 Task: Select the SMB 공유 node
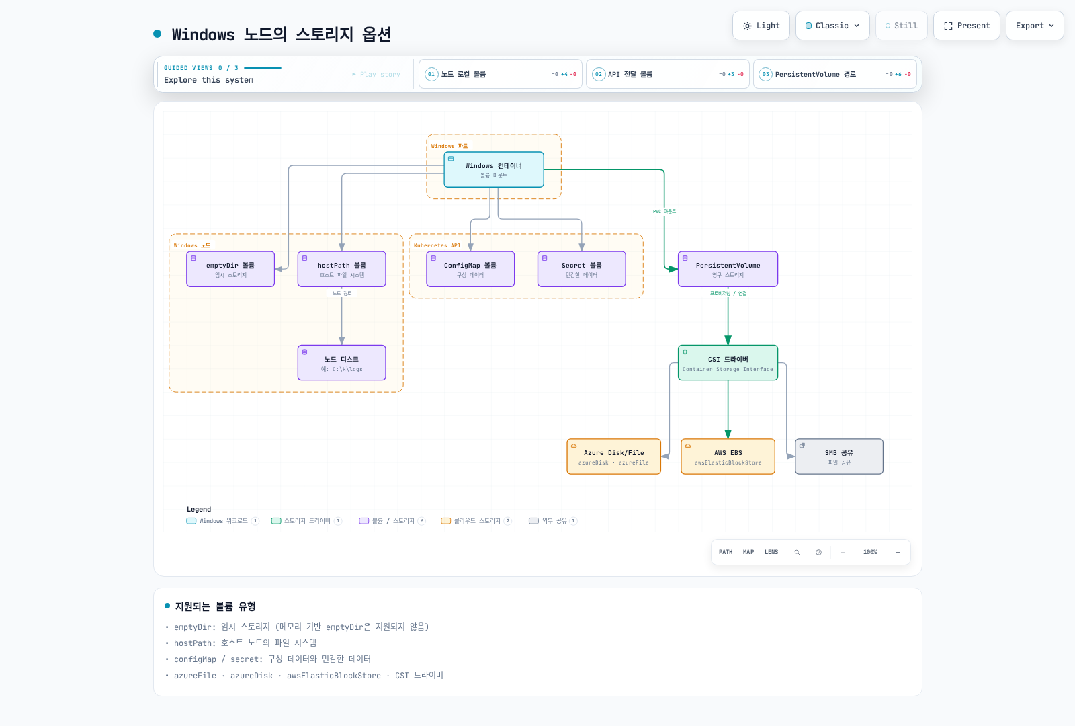pos(839,456)
